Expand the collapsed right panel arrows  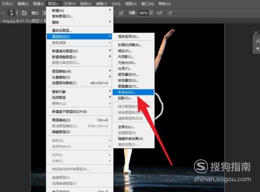(x=256, y=33)
